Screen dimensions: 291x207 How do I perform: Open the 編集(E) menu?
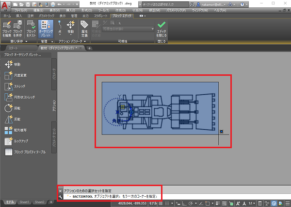pyautogui.click(x=38, y=10)
